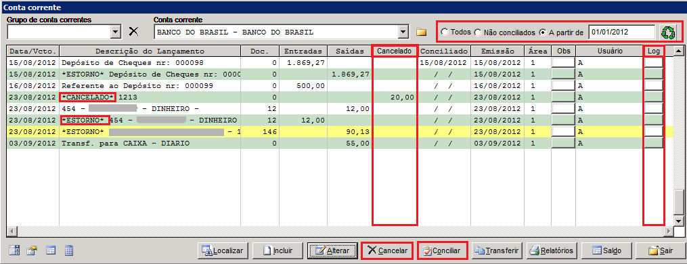The width and height of the screenshot is (687, 264).
Task: Click the Saídas column header
Action: 350,51
